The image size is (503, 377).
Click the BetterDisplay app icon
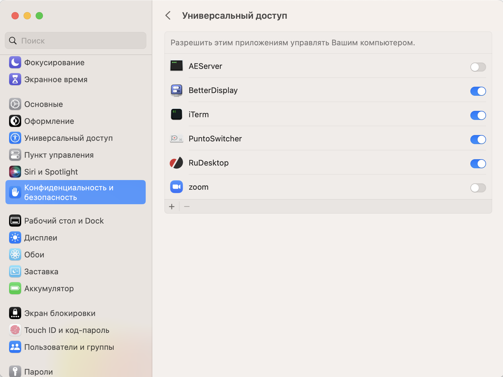point(177,90)
